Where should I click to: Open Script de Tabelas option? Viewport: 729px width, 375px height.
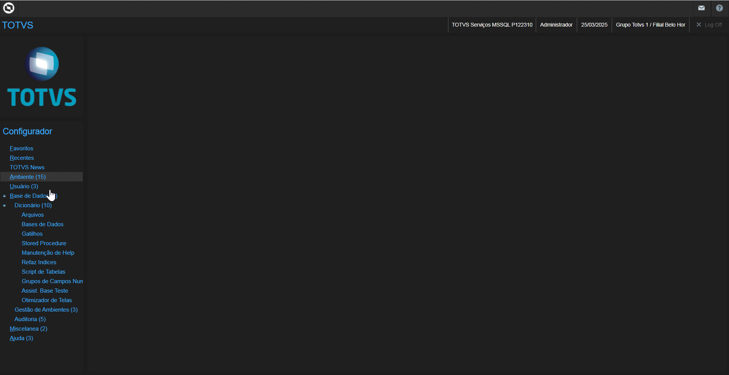click(44, 272)
